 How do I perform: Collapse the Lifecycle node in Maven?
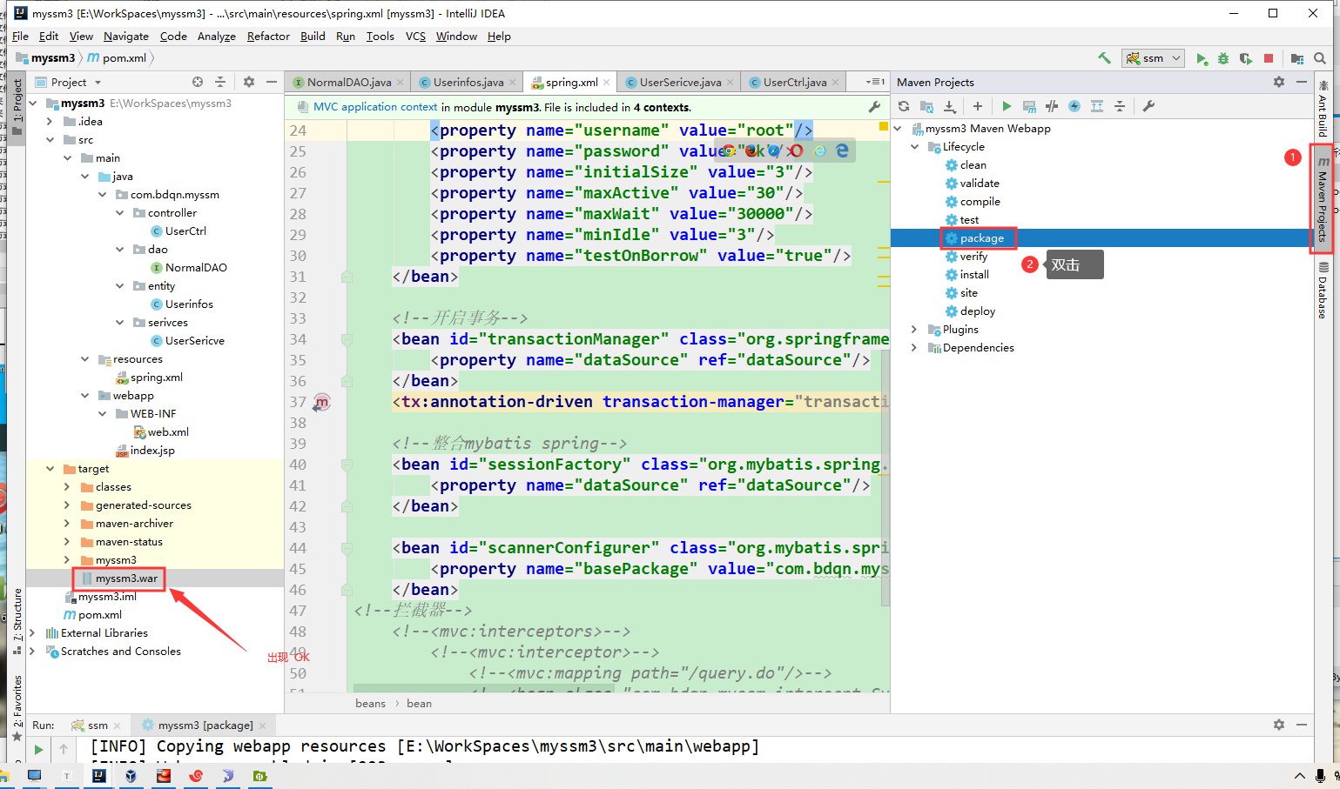[914, 147]
